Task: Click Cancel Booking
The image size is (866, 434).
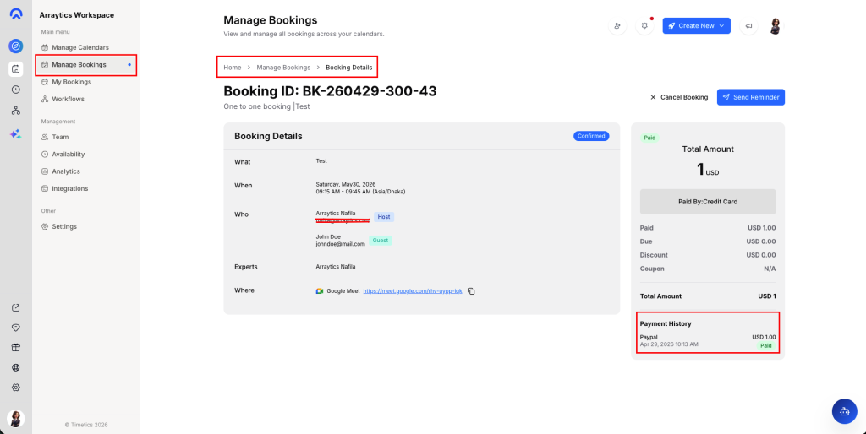Action: pyautogui.click(x=678, y=97)
